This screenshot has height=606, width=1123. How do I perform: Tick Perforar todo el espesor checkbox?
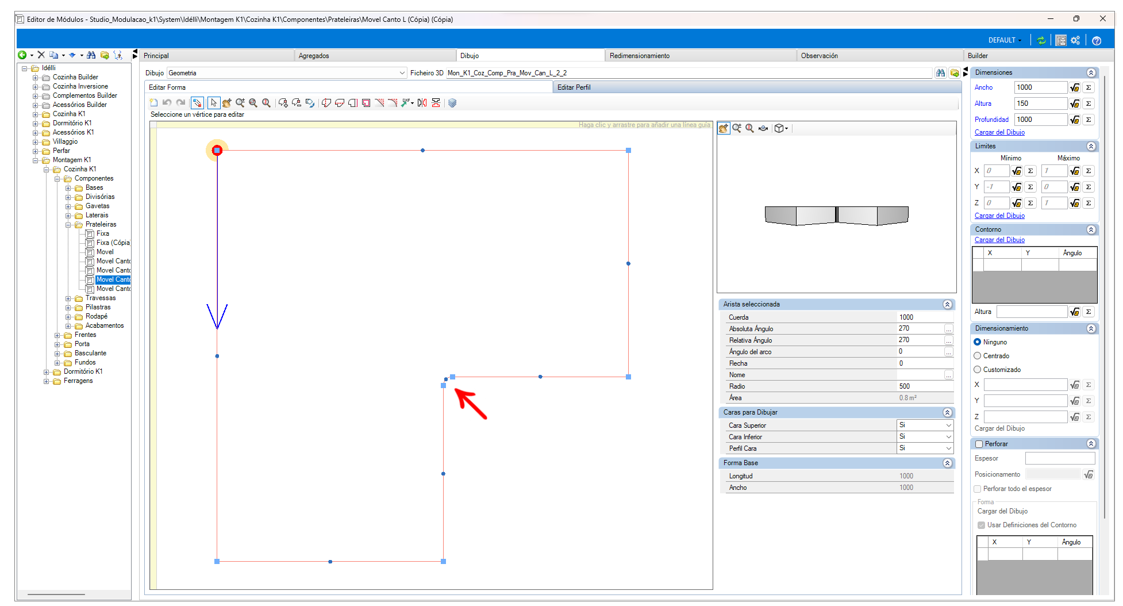pyautogui.click(x=978, y=489)
